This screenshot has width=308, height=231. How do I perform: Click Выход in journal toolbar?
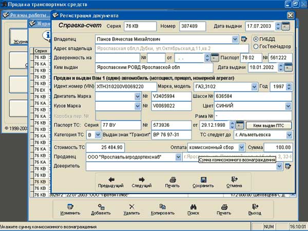[x=255, y=209]
